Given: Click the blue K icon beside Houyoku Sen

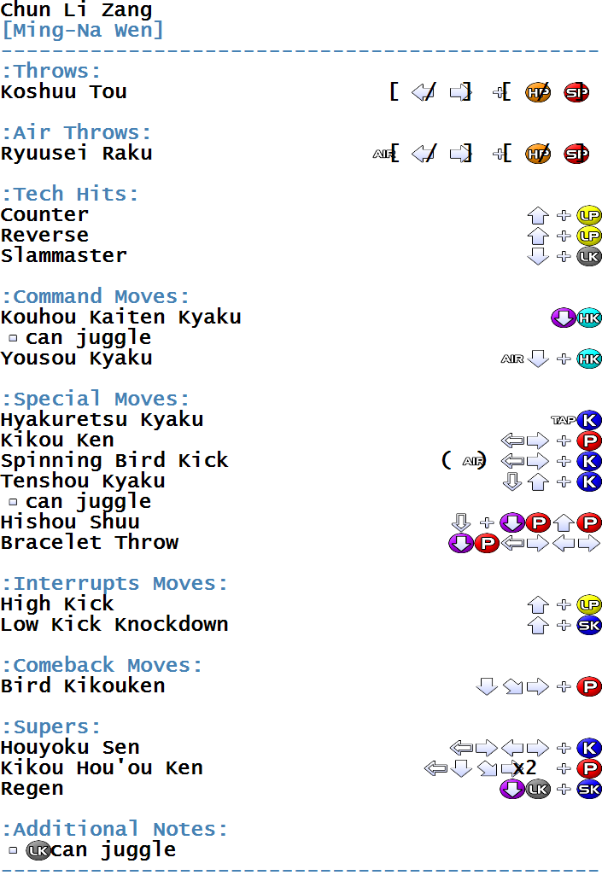Looking at the screenshot, I should click(589, 748).
